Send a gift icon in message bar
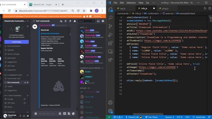The width and height of the screenshot is (212, 119). coord(60,114)
